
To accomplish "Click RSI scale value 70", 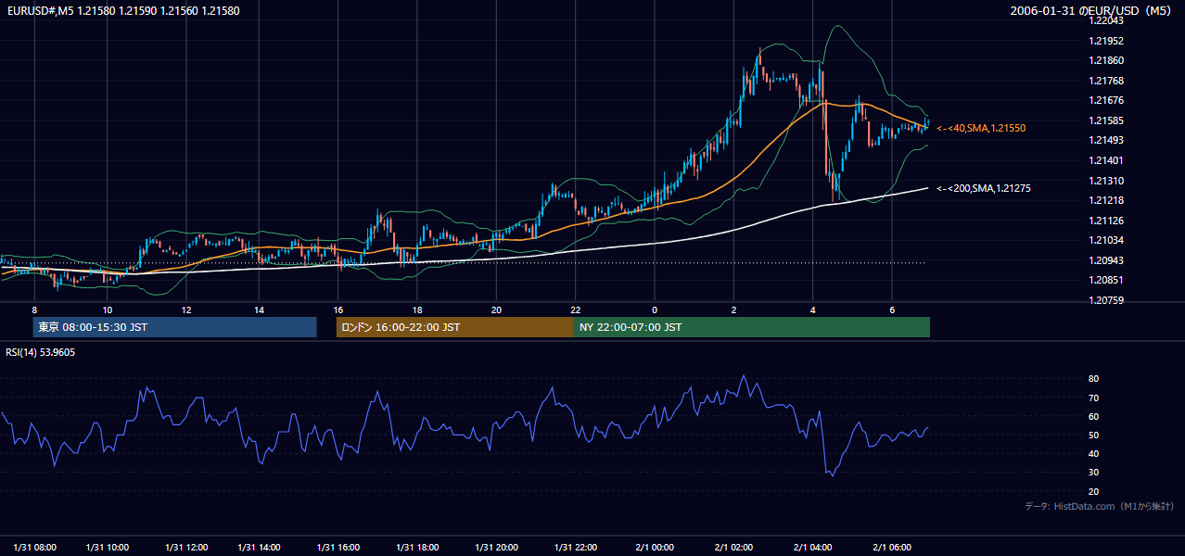I will [1093, 398].
